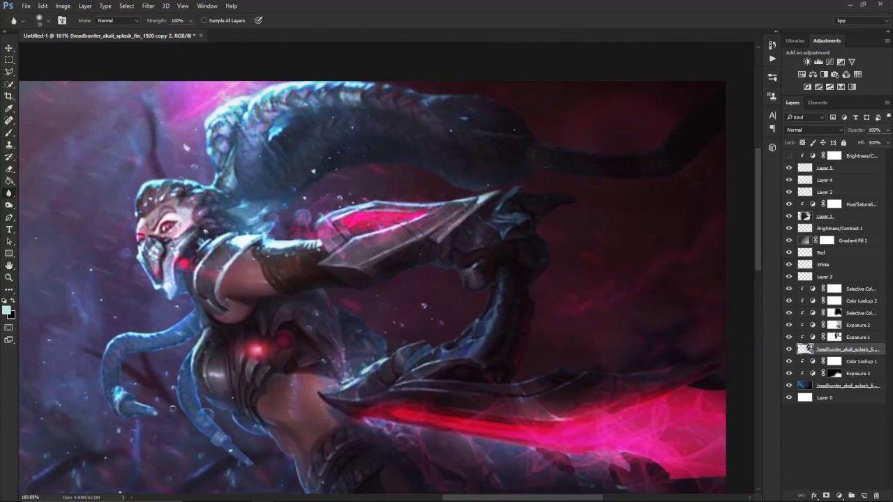Add a Vibrance adjustment
Image resolution: width=893 pixels, height=502 pixels.
[x=852, y=62]
